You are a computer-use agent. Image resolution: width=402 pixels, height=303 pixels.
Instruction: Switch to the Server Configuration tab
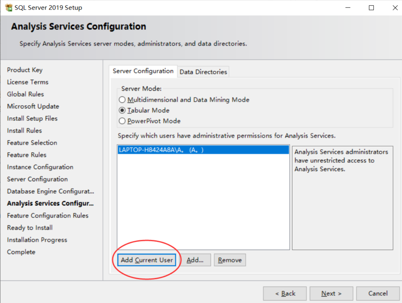tap(143, 71)
